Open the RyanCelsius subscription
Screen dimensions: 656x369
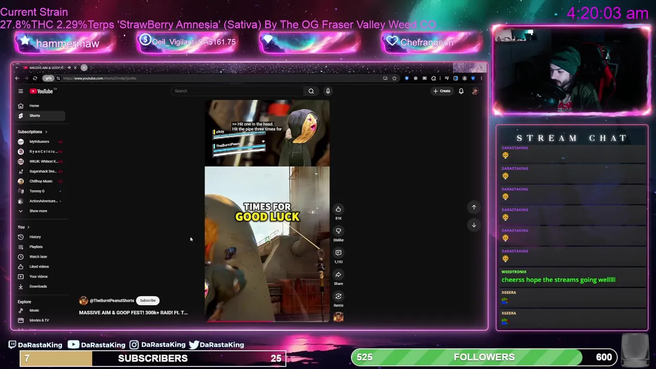click(x=39, y=152)
